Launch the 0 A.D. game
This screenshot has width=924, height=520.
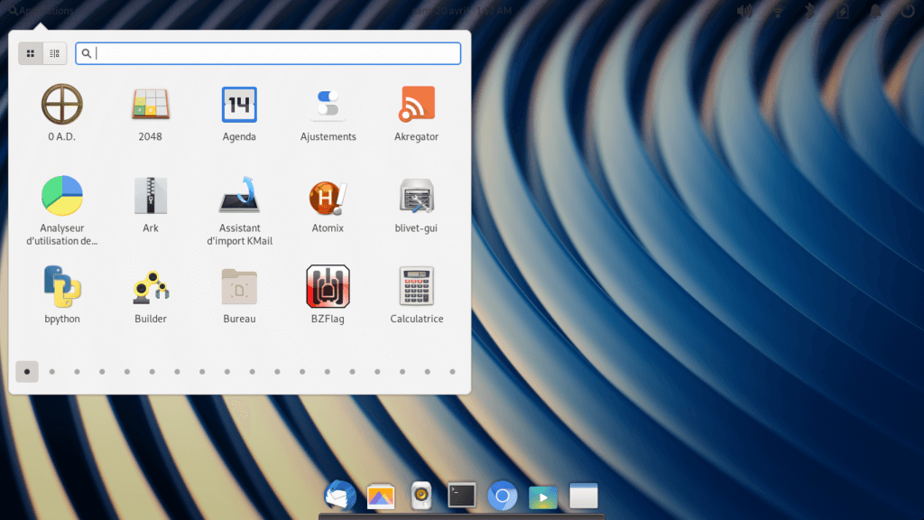coord(62,113)
